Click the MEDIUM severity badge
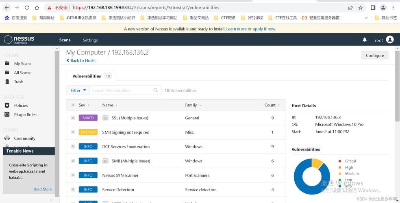The width and height of the screenshot is (400, 203). (88, 132)
